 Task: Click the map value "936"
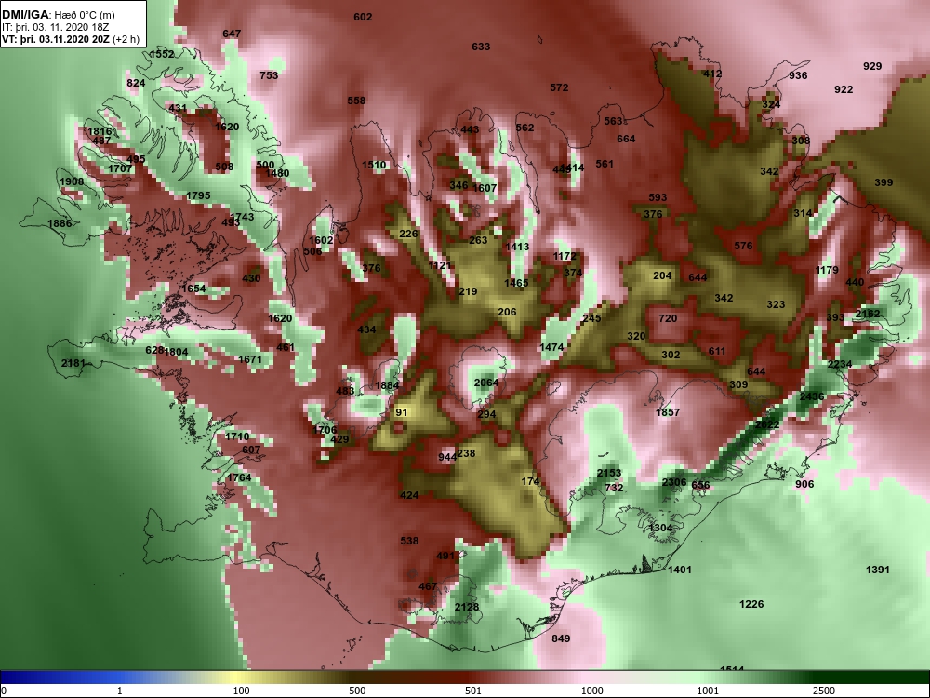[798, 75]
